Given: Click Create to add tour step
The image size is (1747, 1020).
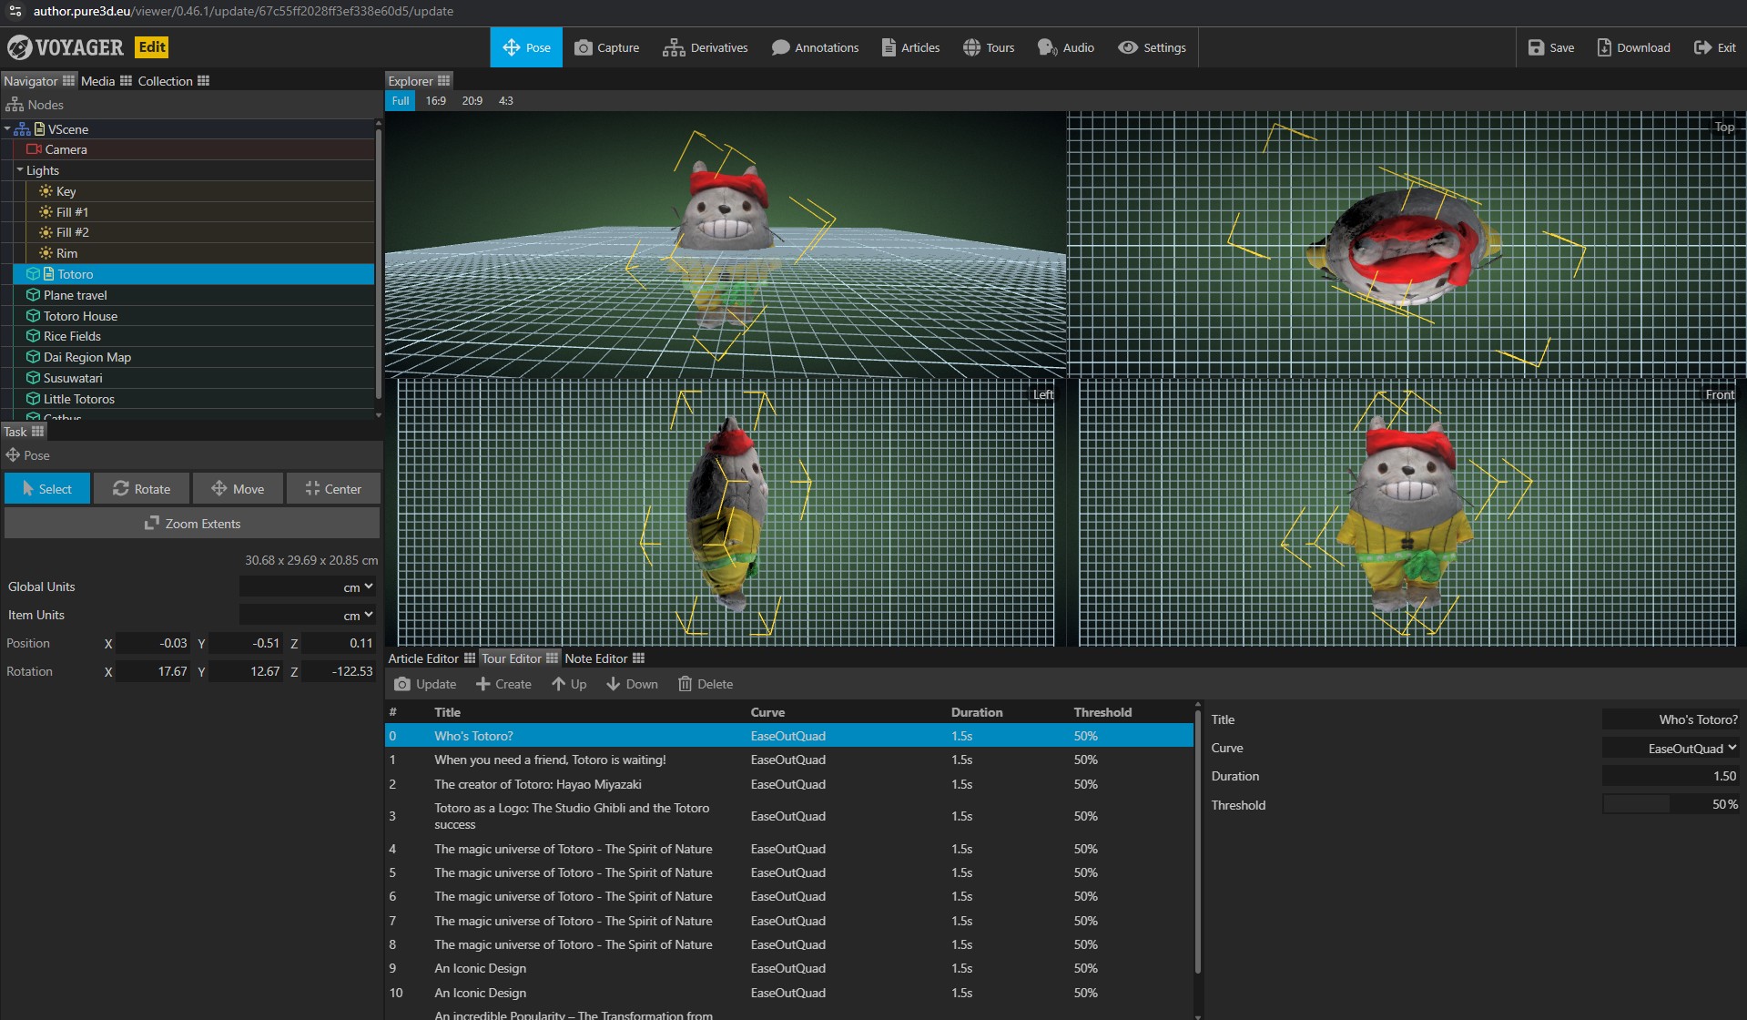Looking at the screenshot, I should (503, 684).
